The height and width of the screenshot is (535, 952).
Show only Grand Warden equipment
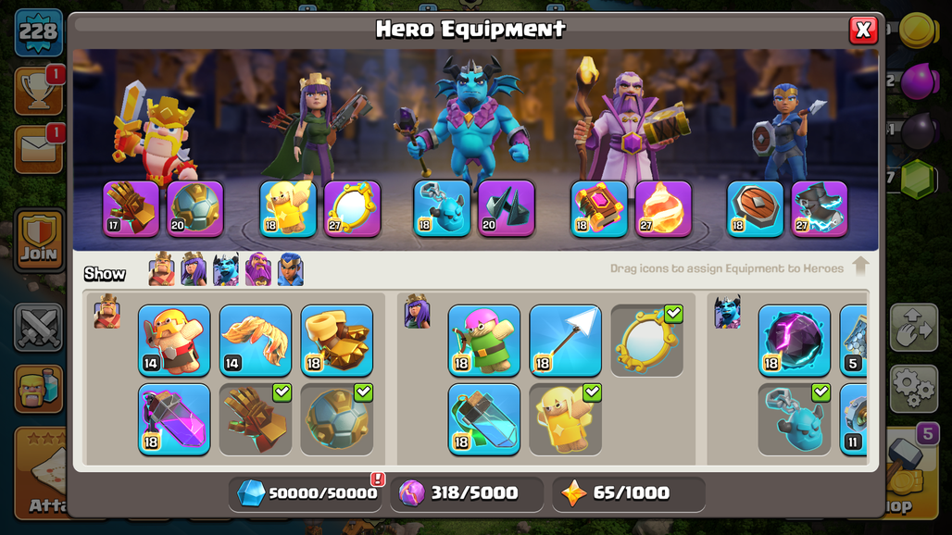point(258,269)
